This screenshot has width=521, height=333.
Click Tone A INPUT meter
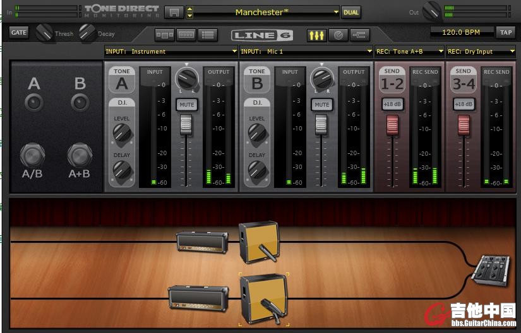[x=155, y=127]
